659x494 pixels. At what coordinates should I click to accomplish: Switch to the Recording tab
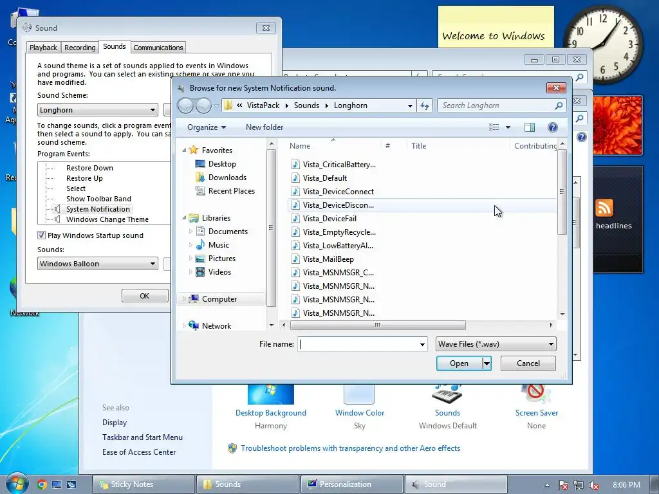(80, 48)
